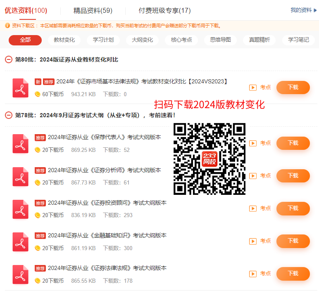Collapse the 第78批 section
Image resolution: width=319 pixels, height=291 pixels.
[9, 115]
